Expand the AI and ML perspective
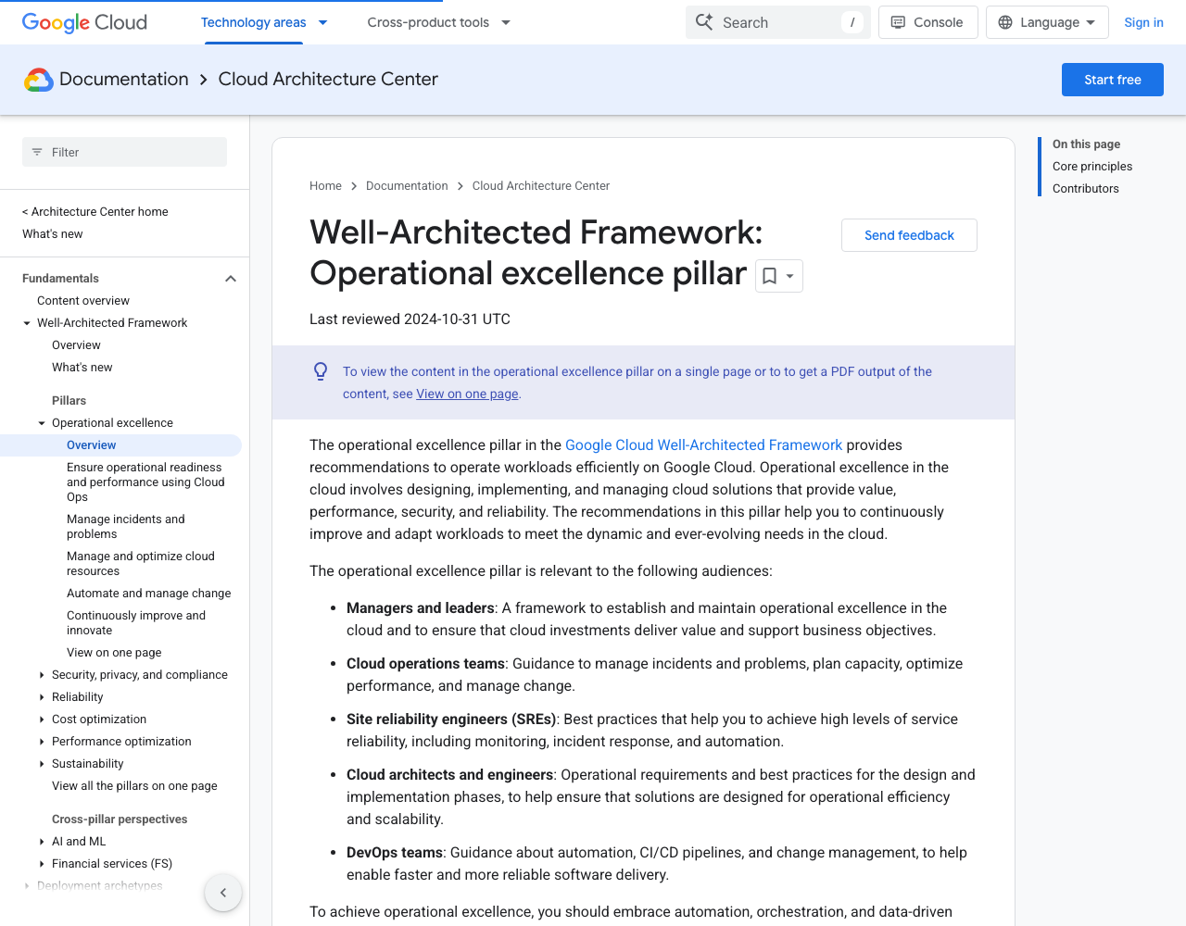 (x=42, y=842)
